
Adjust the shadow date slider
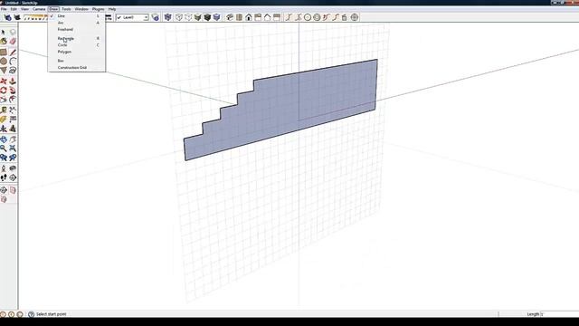pos(35,17)
